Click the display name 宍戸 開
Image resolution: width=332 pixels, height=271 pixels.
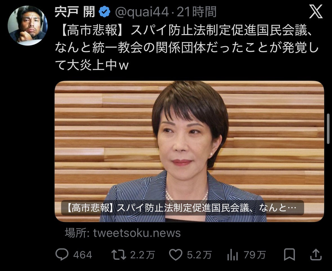(75, 12)
